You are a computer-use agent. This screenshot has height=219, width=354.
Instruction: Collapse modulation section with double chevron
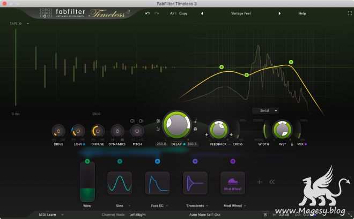pyautogui.click(x=272, y=182)
